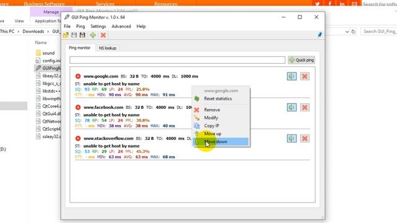Toggle sound for www.stackoverflow.com row
397x223 pixels.
pos(292,138)
